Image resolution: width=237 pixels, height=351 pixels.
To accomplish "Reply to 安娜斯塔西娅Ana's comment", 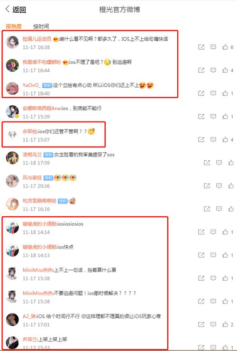I will click(x=213, y=116).
